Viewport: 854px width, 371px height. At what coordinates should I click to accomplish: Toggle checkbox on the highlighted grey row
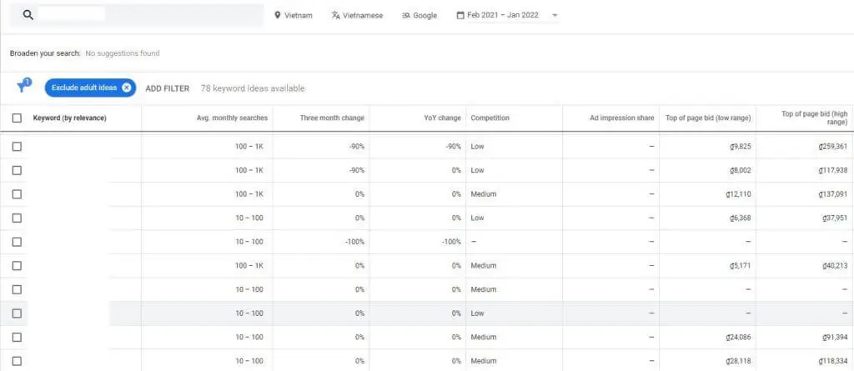17,313
